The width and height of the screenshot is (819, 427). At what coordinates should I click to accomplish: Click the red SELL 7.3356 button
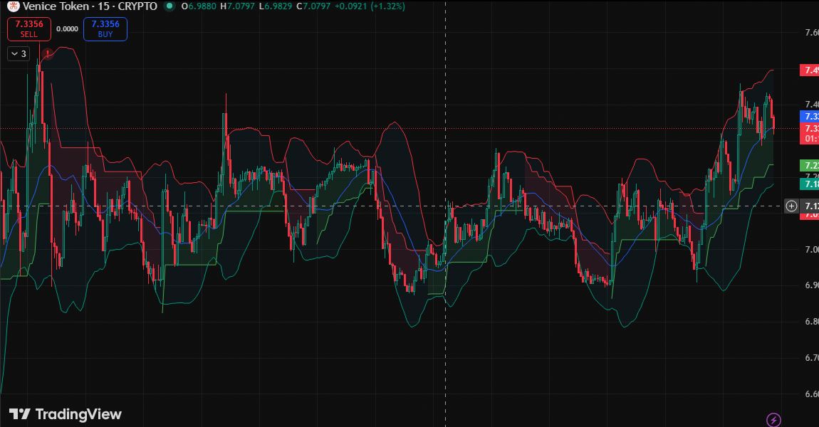[29, 28]
